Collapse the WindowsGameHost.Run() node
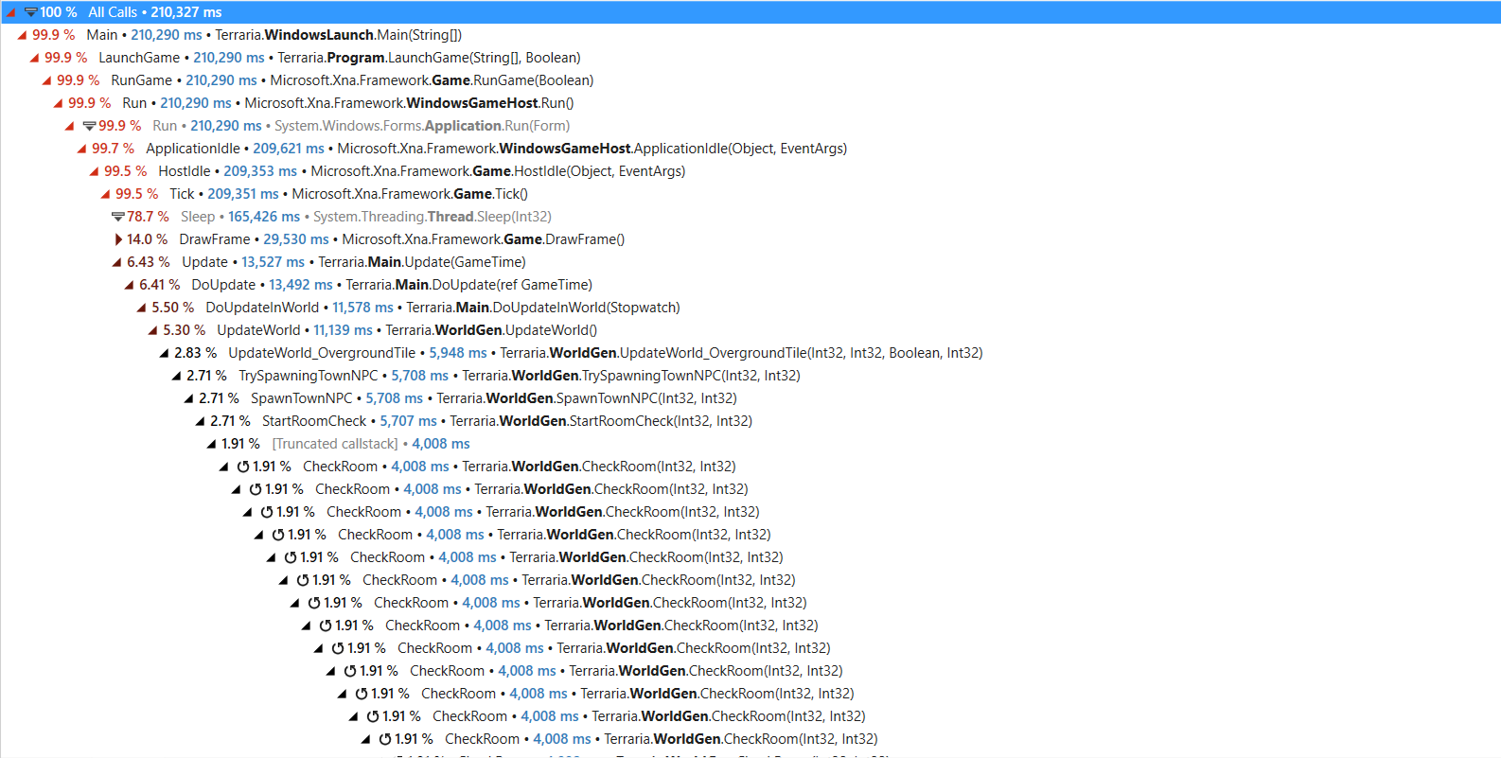Viewport: 1501px width, 758px height. point(58,103)
